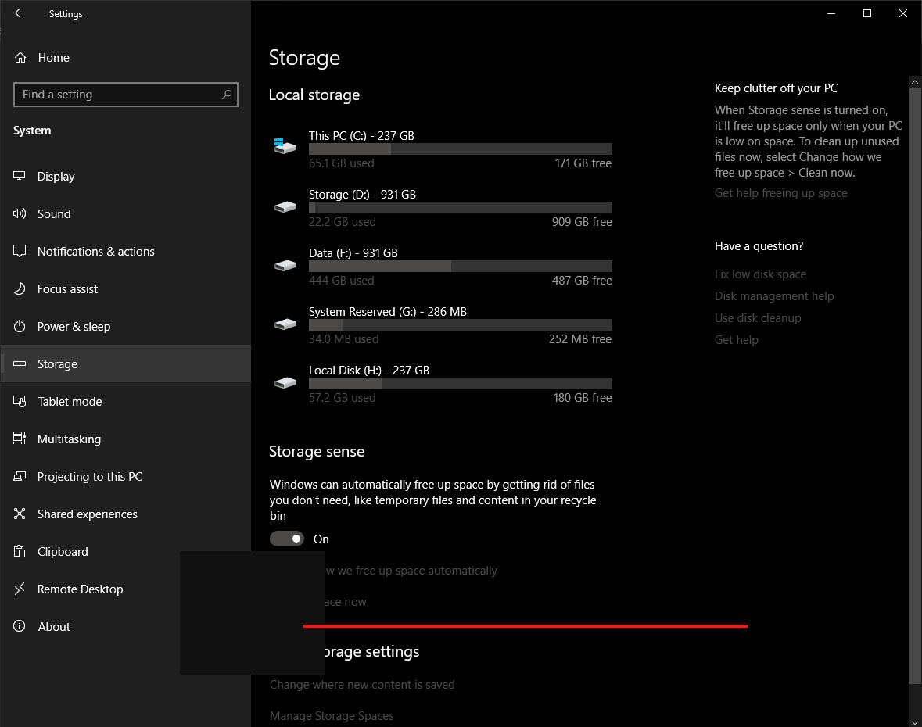Viewport: 922px width, 727px height.
Task: Open how we free up space automatically link
Action: pos(411,571)
